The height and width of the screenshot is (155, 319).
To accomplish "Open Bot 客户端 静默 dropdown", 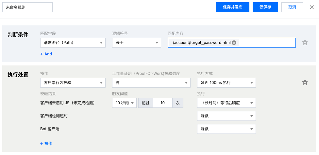I will click(226, 129).
